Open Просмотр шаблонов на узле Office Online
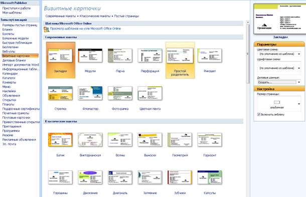The height and width of the screenshot is (197, 306). (x=85, y=29)
